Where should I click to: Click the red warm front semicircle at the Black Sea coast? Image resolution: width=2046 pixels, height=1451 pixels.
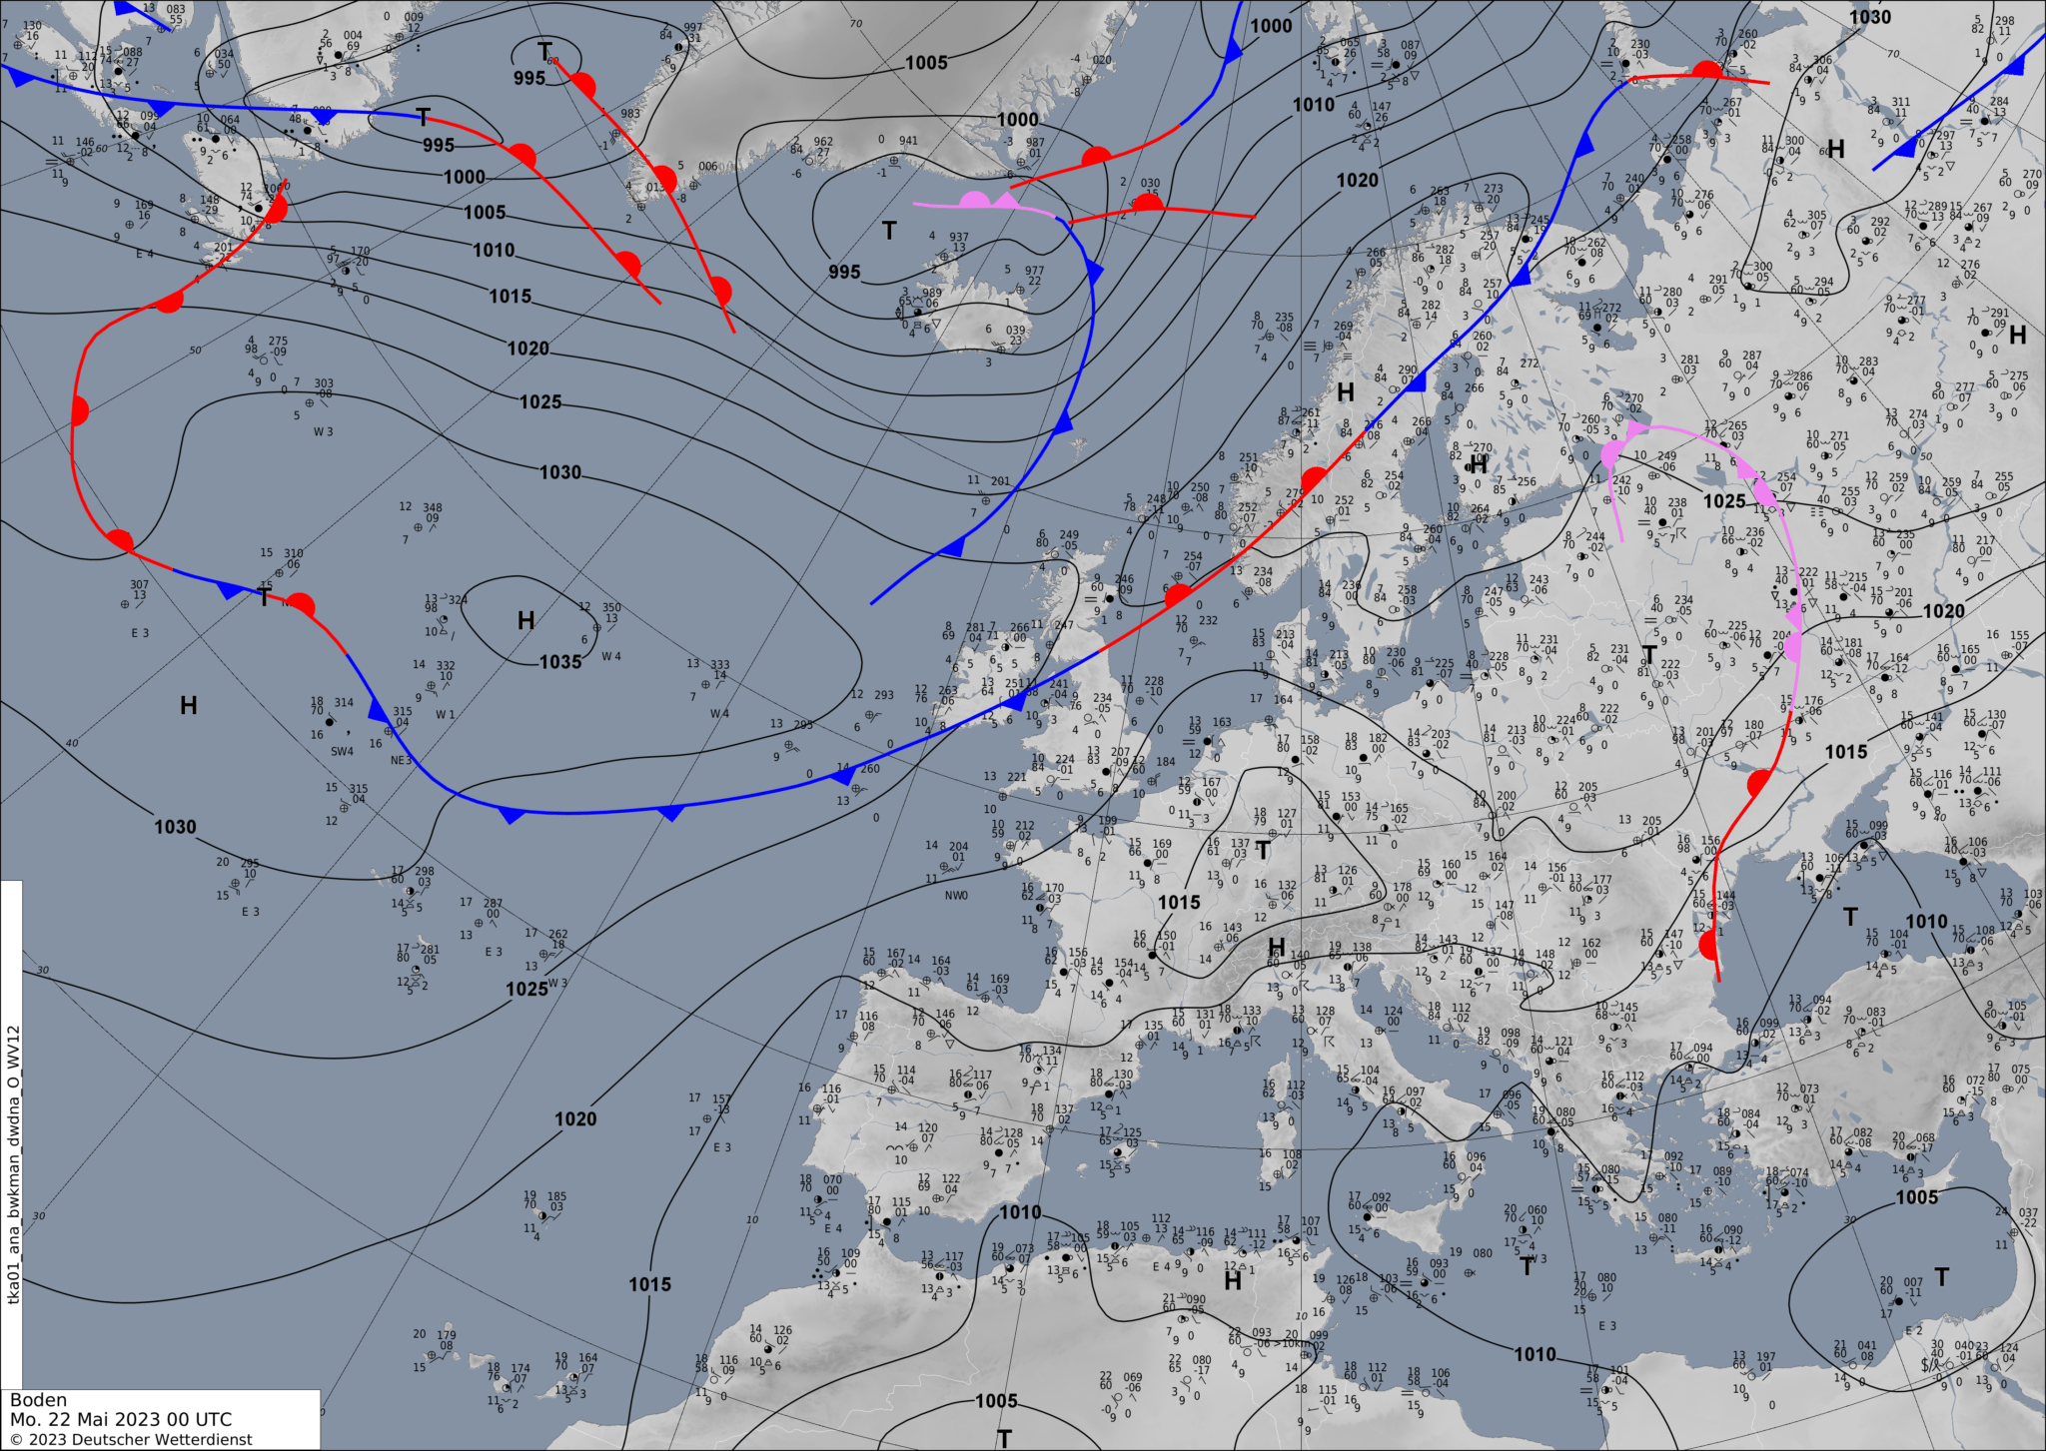pos(1708,944)
